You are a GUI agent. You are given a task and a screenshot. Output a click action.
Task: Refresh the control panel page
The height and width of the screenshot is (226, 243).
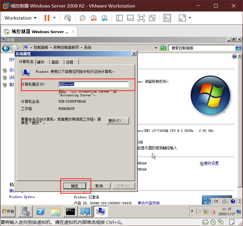(163, 48)
